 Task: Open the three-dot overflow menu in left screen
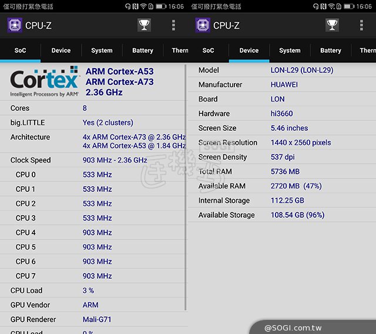[173, 25]
